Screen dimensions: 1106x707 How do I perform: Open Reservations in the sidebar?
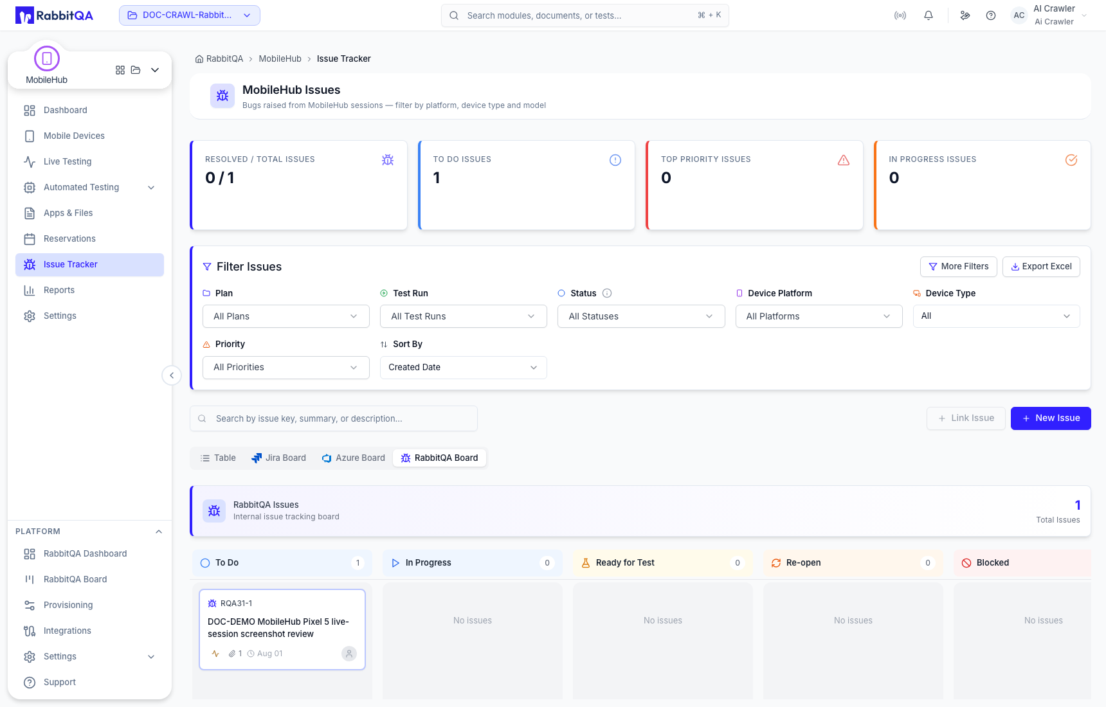pyautogui.click(x=89, y=239)
